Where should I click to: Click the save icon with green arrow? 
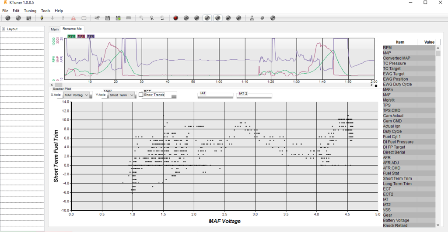click(x=118, y=18)
